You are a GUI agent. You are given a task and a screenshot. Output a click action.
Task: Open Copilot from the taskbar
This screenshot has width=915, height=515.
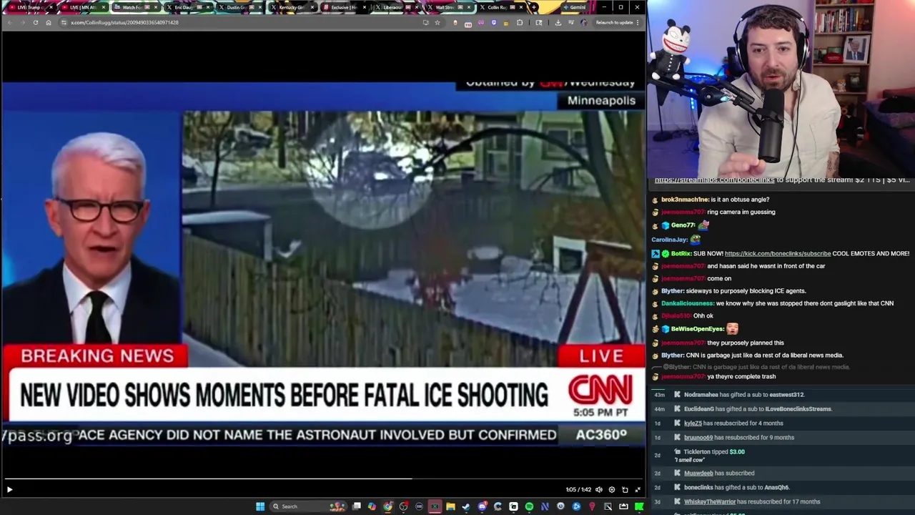tap(372, 506)
